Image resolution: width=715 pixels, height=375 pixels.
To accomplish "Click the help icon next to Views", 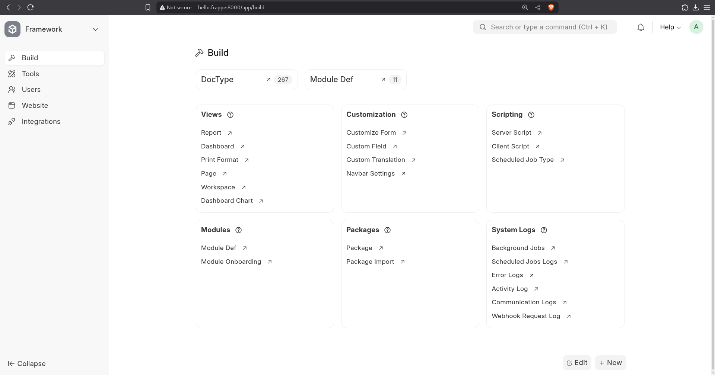I will click(x=230, y=115).
